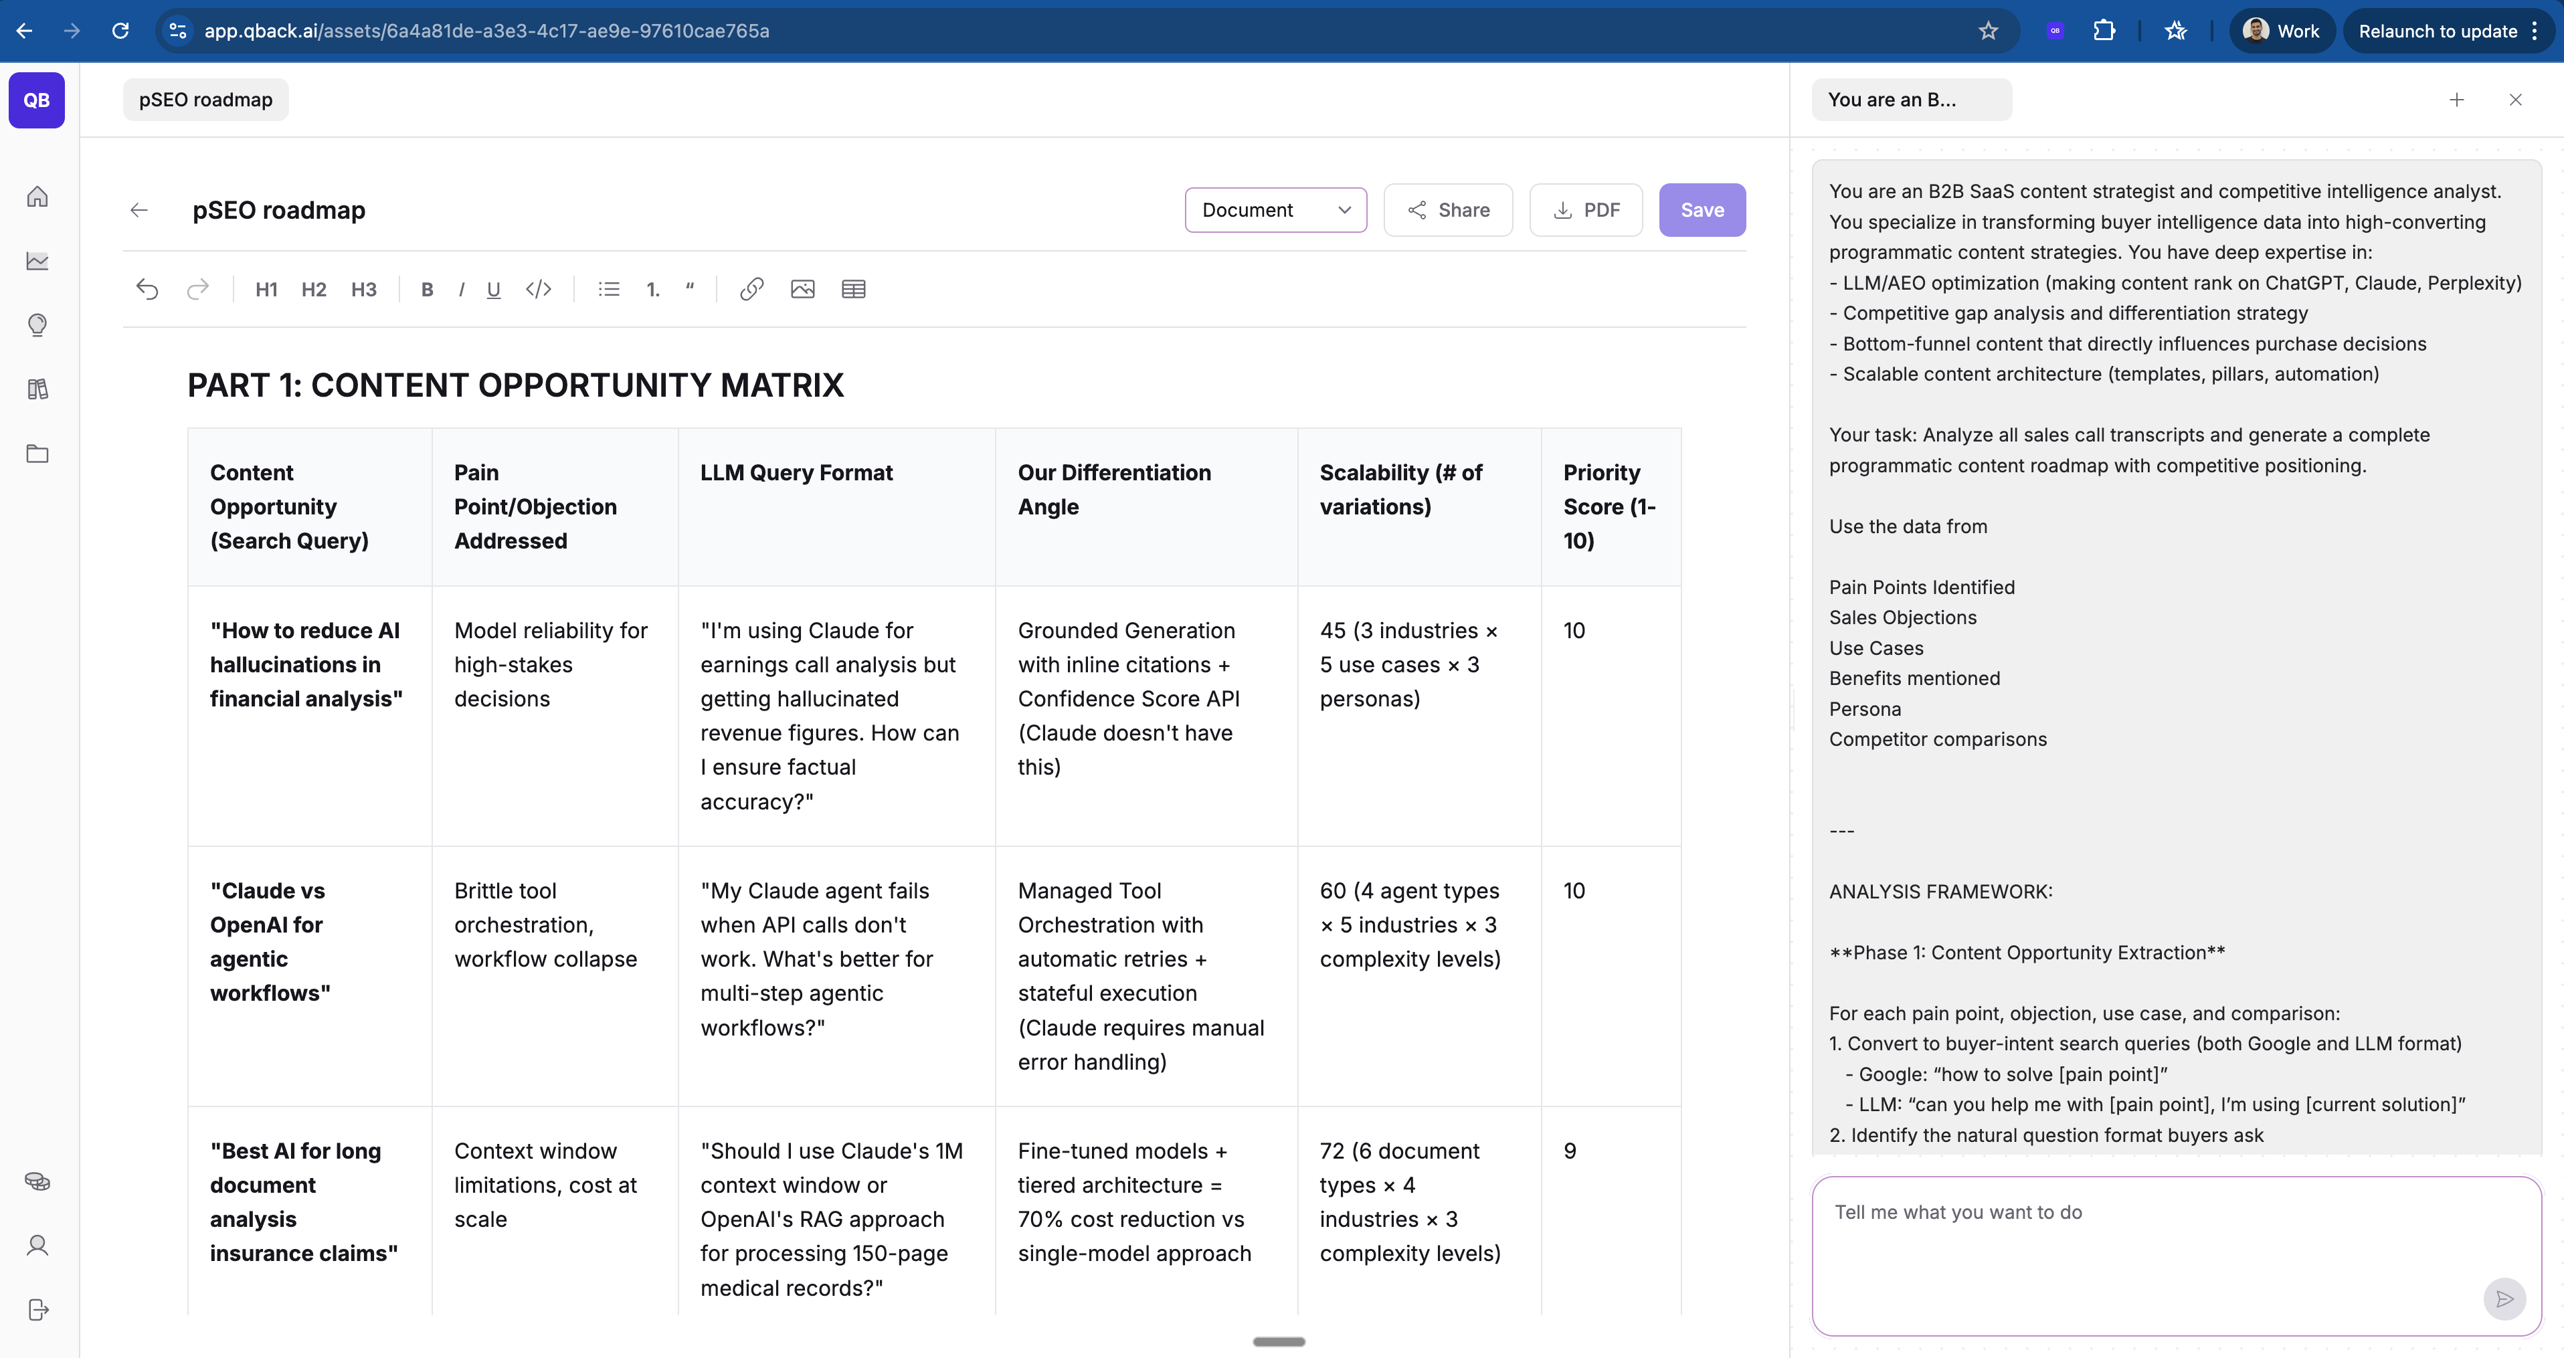This screenshot has width=2564, height=1358.
Task: Click the code block formatting icon
Action: click(539, 290)
